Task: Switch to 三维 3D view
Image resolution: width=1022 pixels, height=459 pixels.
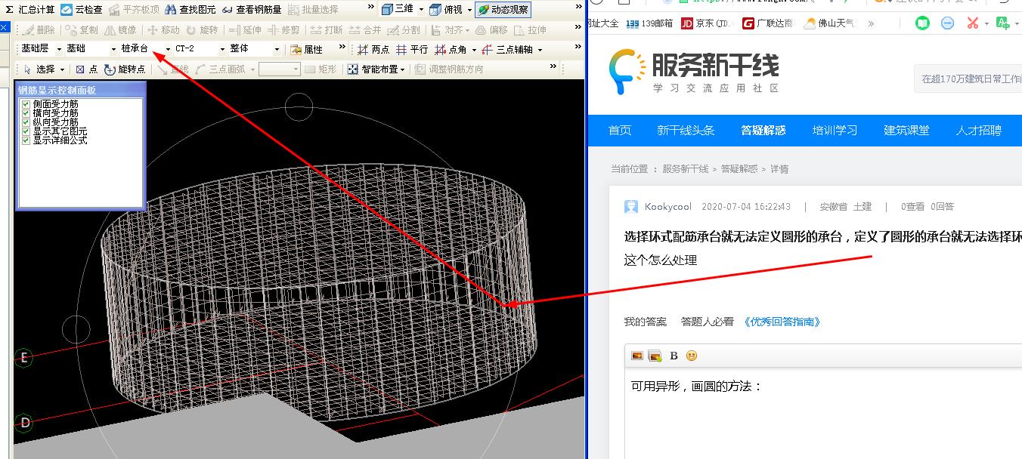Action: tap(398, 10)
